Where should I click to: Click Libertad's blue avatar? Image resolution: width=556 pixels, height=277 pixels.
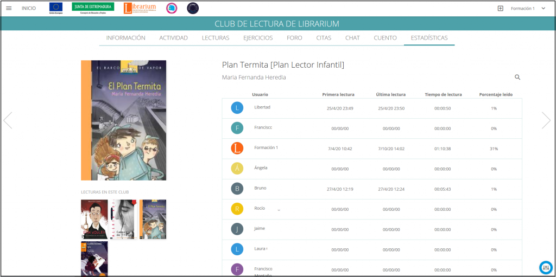(x=237, y=108)
